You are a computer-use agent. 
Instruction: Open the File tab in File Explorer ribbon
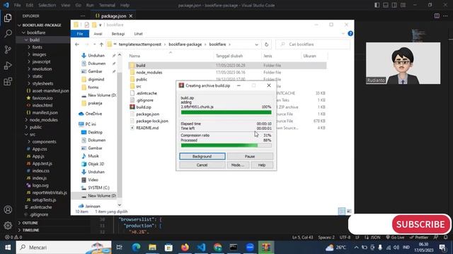[x=80, y=34]
